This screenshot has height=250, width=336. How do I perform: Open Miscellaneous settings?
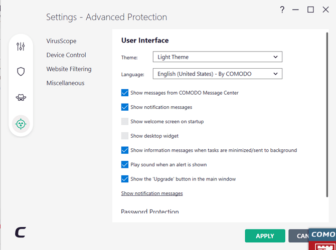point(65,83)
